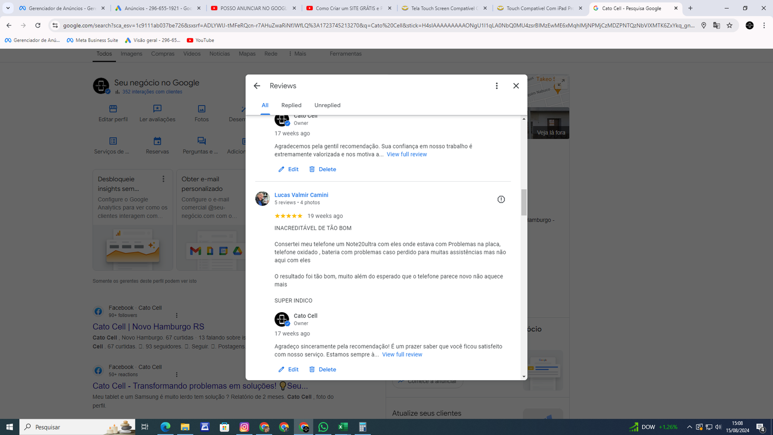This screenshot has height=435, width=773.
Task: Open the Windows Start menu
Action: 10,427
